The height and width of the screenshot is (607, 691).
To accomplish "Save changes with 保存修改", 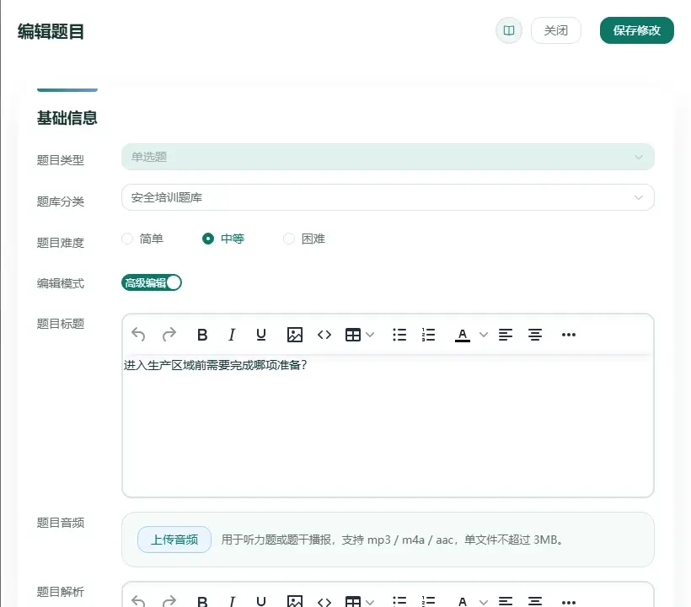I will 636,30.
